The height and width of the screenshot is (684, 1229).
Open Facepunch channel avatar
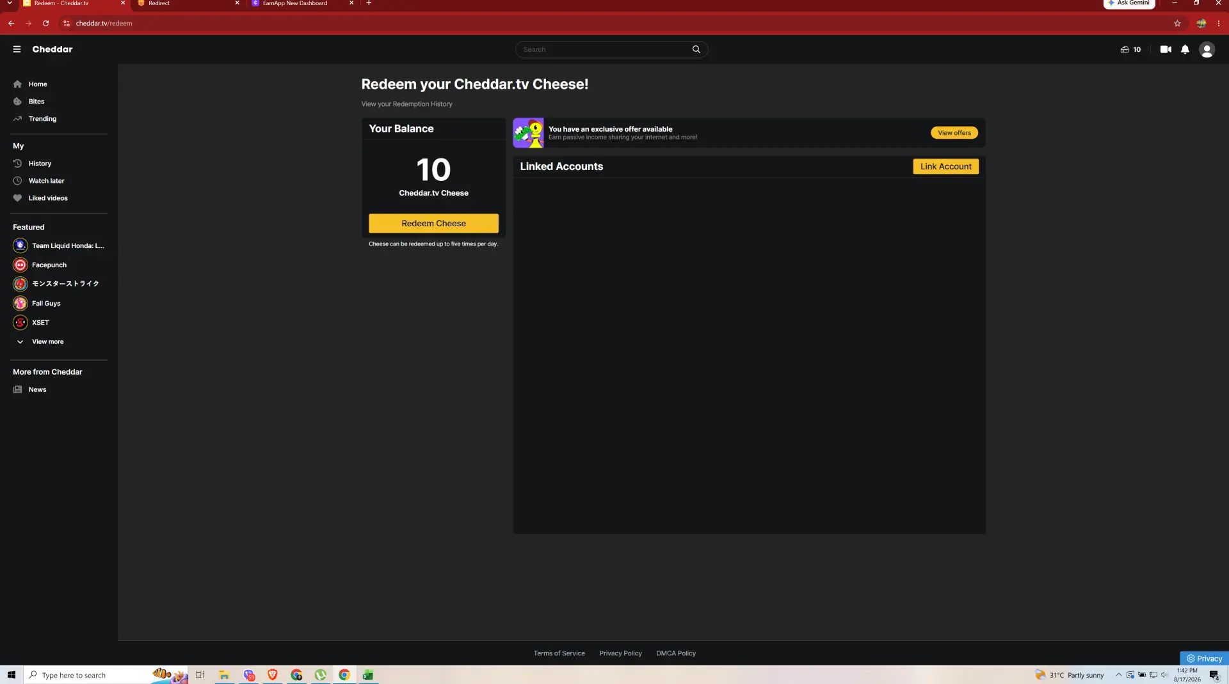point(20,265)
